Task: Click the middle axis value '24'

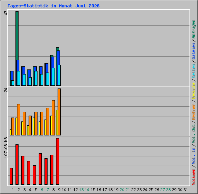Action: click(x=6, y=90)
